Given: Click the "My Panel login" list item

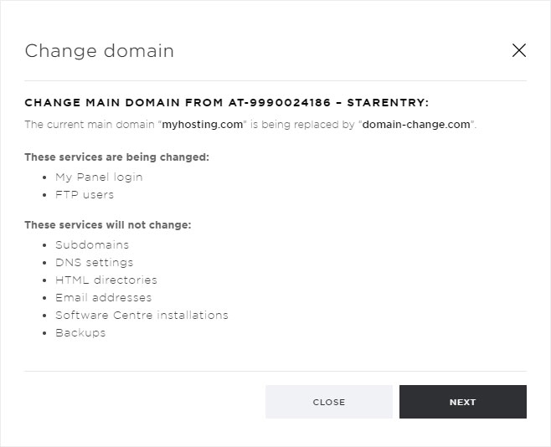Looking at the screenshot, I should click(99, 177).
